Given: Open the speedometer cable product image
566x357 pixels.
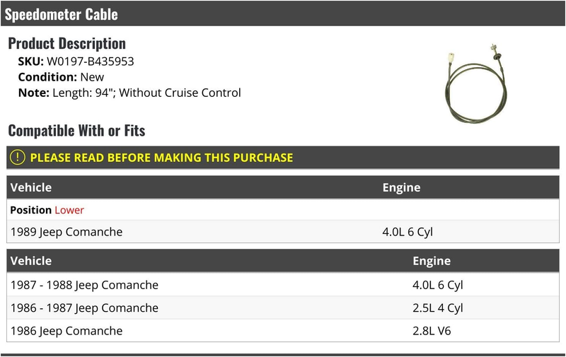Looking at the screenshot, I should [x=475, y=83].
